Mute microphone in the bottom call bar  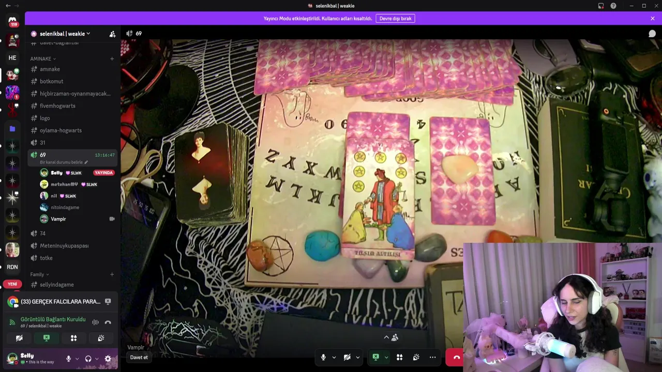coord(323,357)
